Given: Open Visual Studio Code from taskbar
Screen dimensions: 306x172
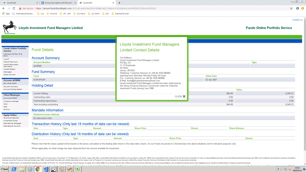Looking at the screenshot, I should pos(46,169).
